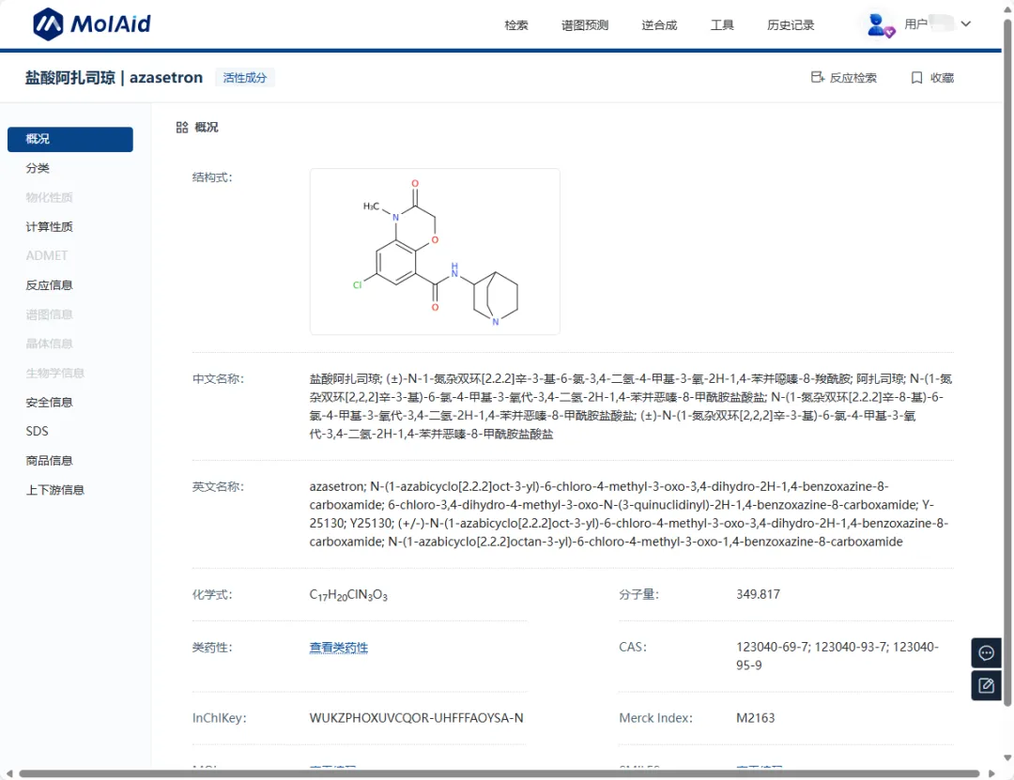Viewport: 1014px width, 780px height.
Task: Click the MolAid logo
Action: [92, 24]
